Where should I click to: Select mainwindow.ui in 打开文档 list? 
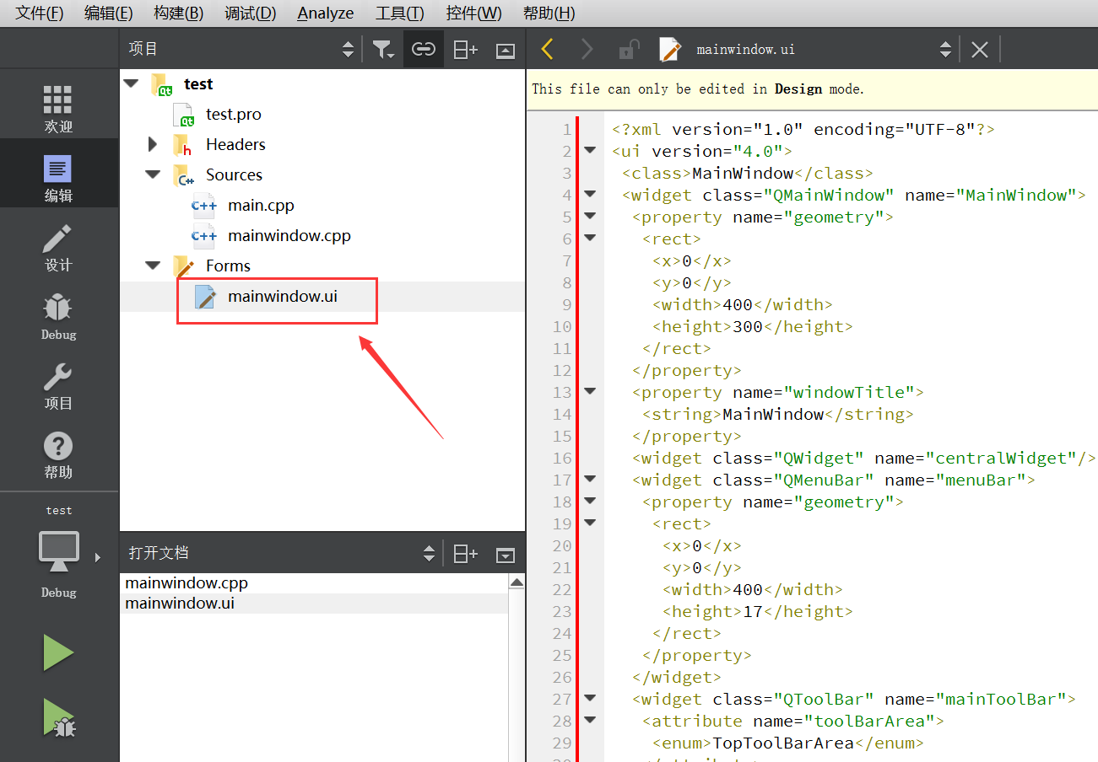(180, 604)
